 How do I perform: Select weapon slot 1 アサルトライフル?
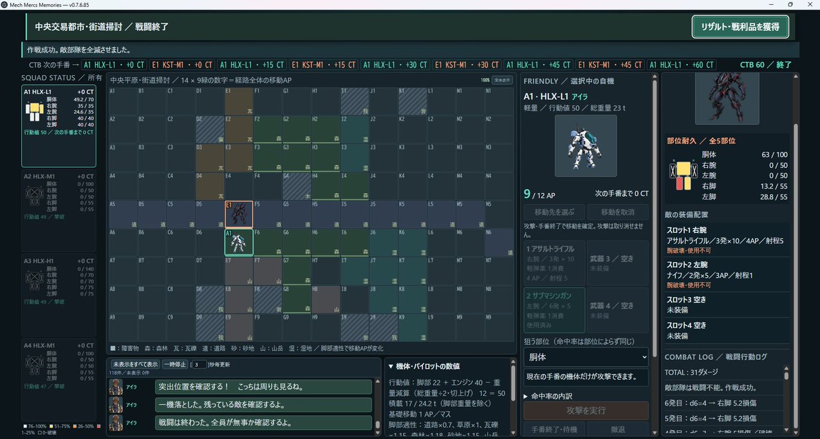click(x=554, y=262)
